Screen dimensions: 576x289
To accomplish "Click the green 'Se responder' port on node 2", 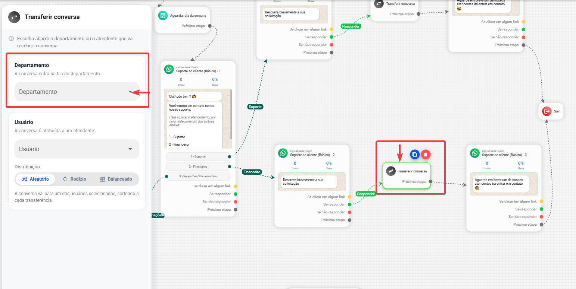I will click(349, 204).
